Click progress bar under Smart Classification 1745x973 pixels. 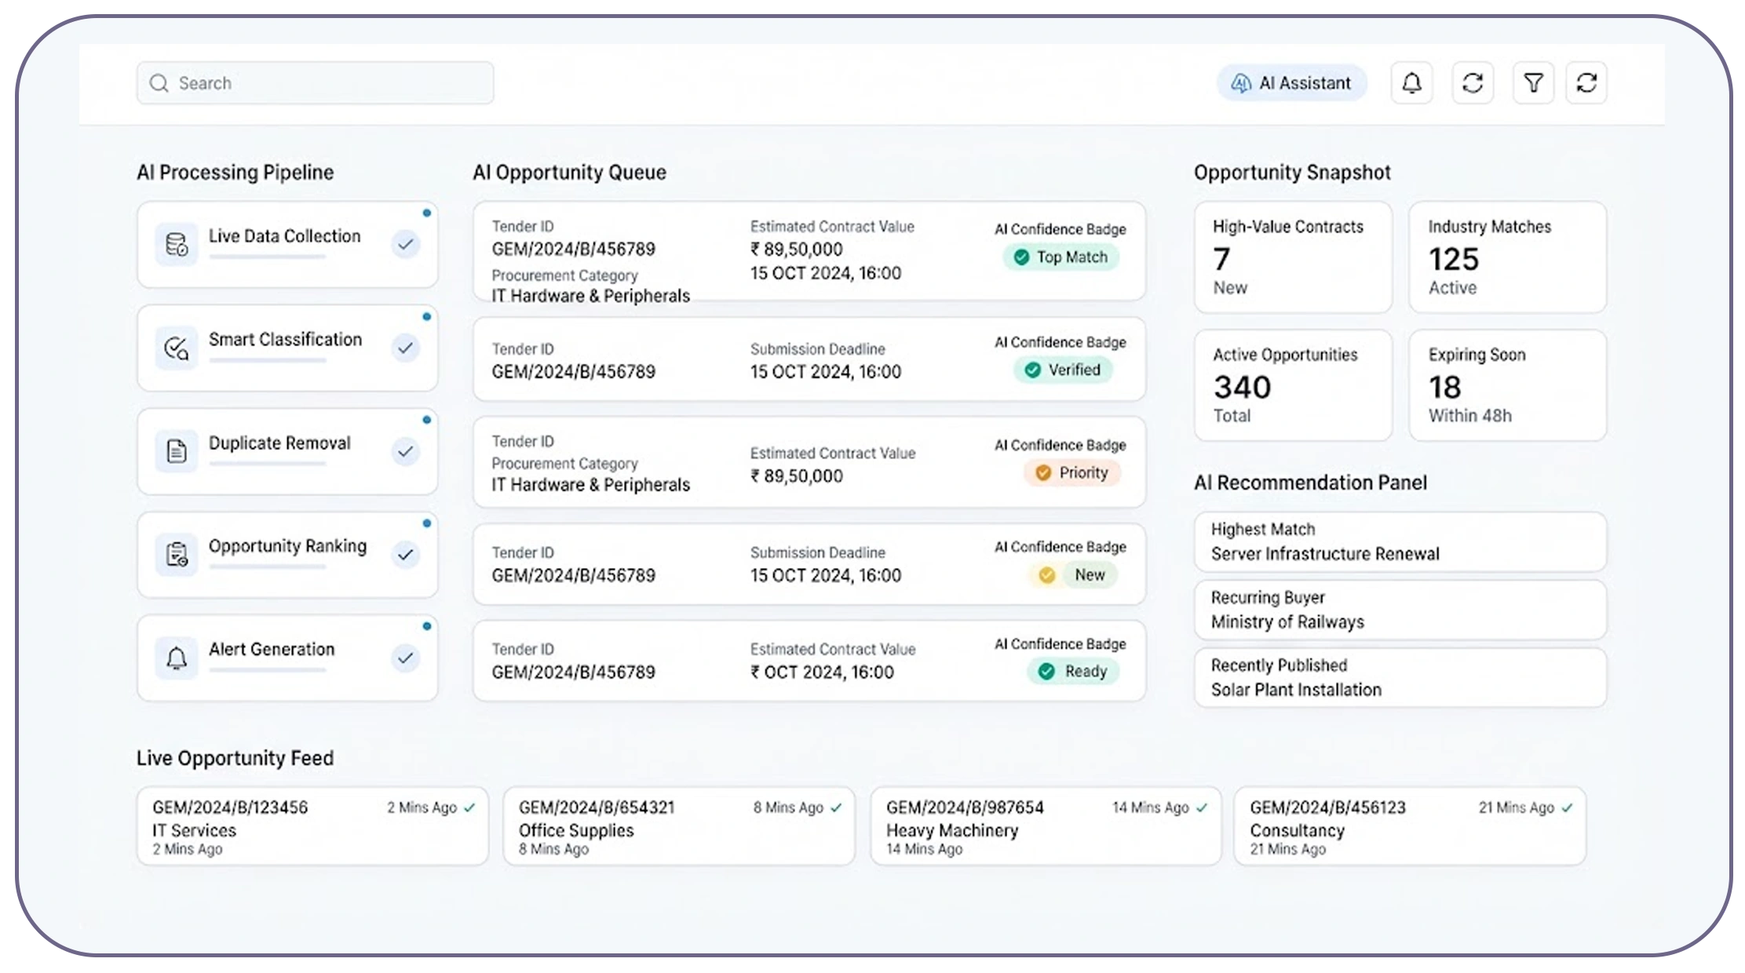point(267,361)
